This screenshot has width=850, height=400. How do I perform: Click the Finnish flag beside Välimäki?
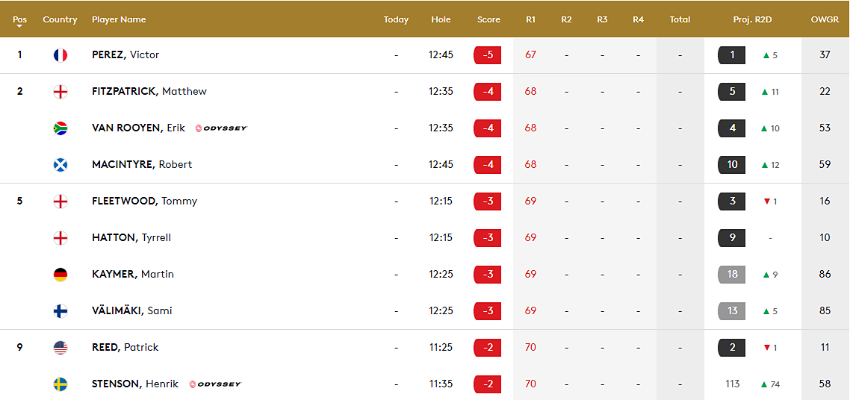point(61,311)
